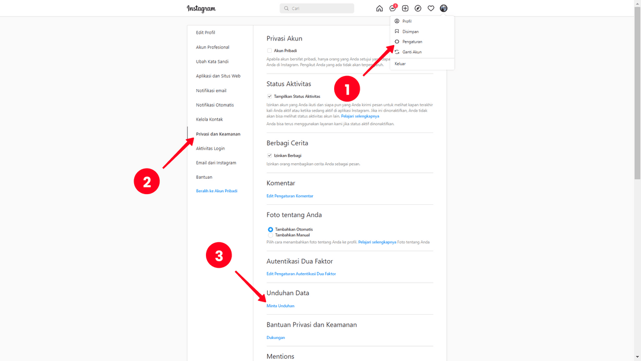Click the scrollbar down arrow

(x=637, y=357)
